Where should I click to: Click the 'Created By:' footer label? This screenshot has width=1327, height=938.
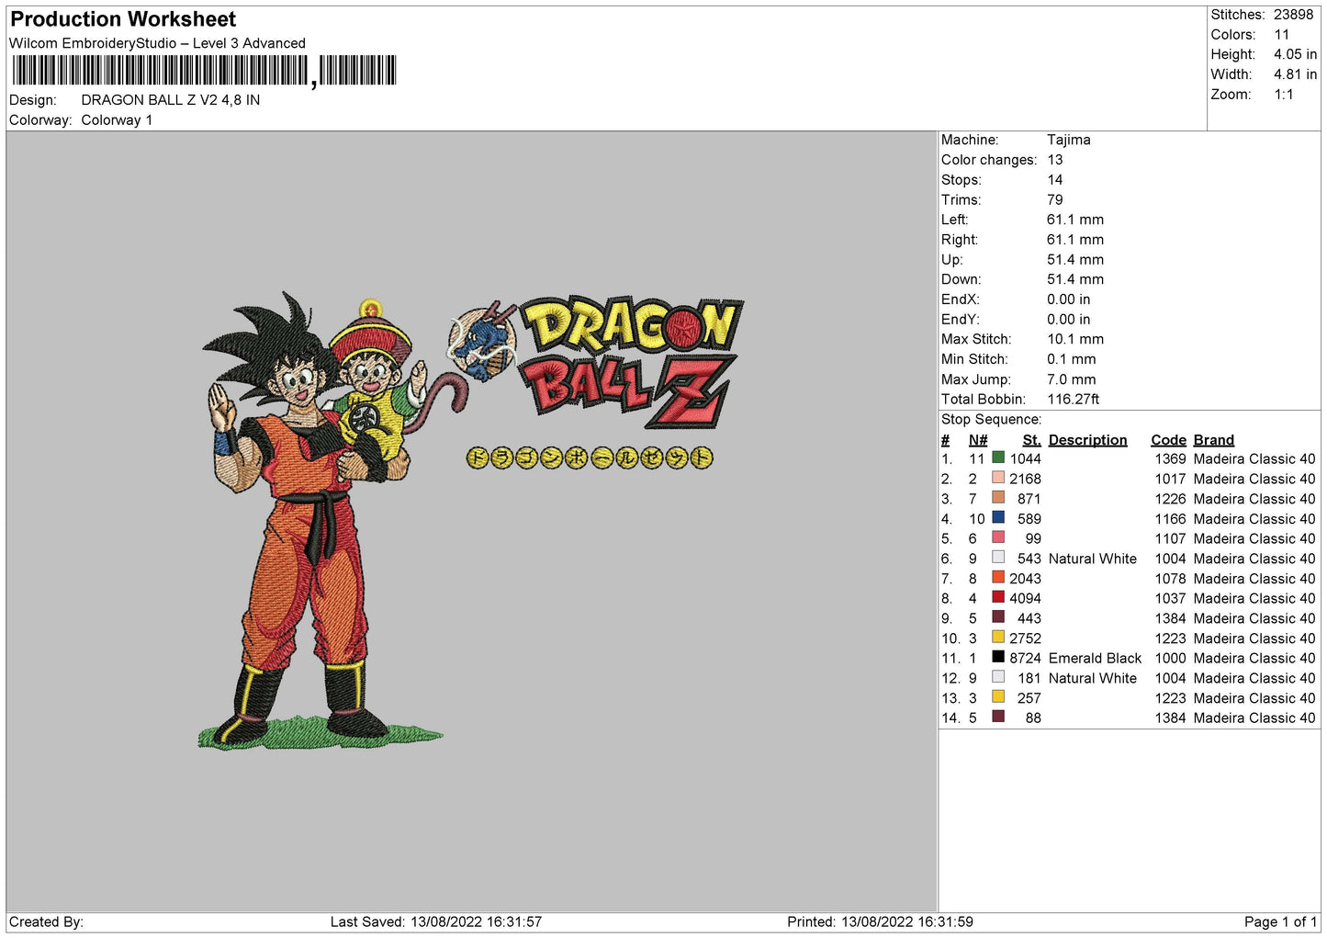46,921
